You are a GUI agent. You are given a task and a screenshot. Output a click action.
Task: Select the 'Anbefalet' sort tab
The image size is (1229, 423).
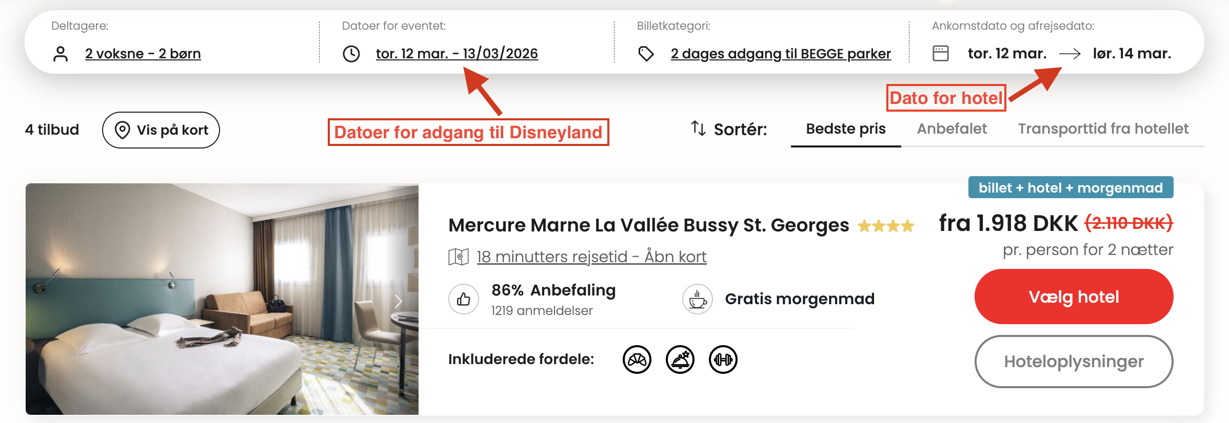pyautogui.click(x=952, y=129)
